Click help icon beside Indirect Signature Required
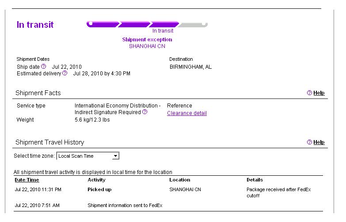This screenshot has width=346, height=222. coord(145,112)
